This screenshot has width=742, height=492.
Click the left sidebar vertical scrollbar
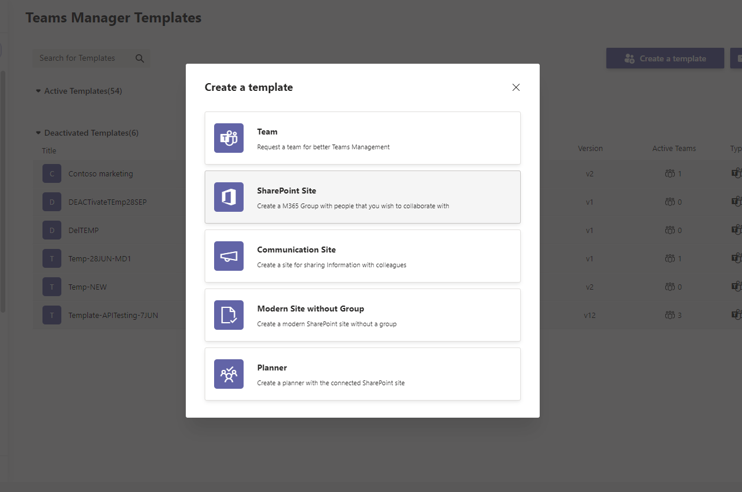3,192
